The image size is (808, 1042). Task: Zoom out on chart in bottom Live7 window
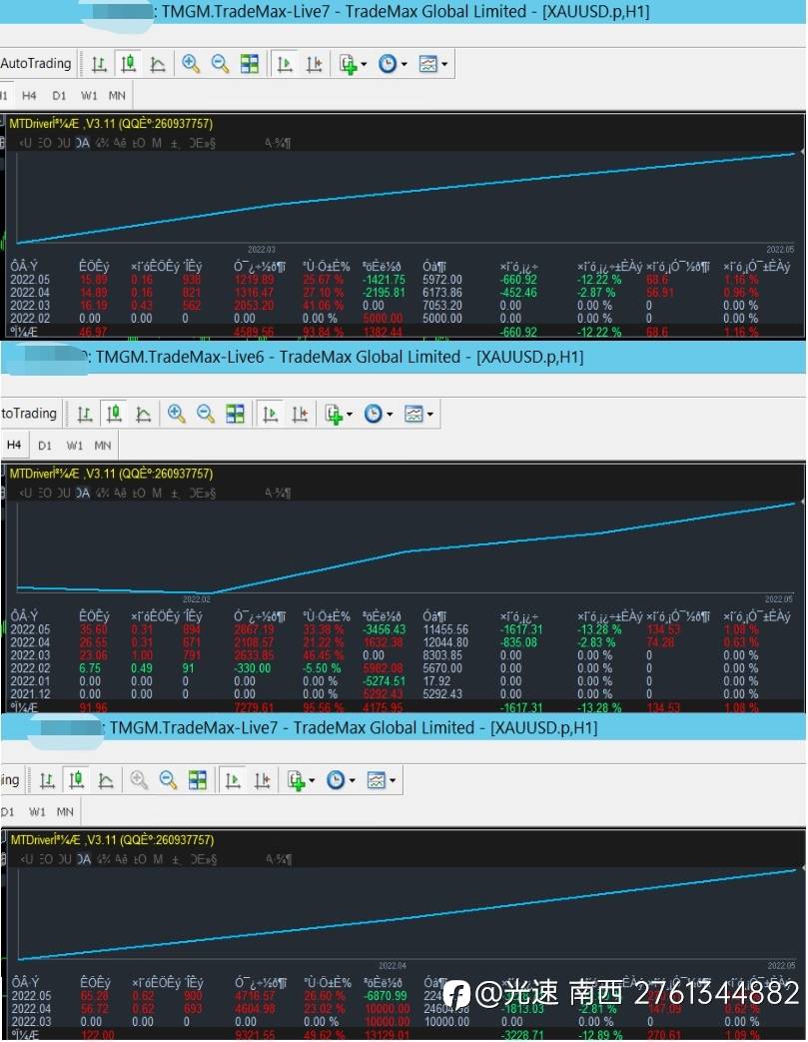168,779
